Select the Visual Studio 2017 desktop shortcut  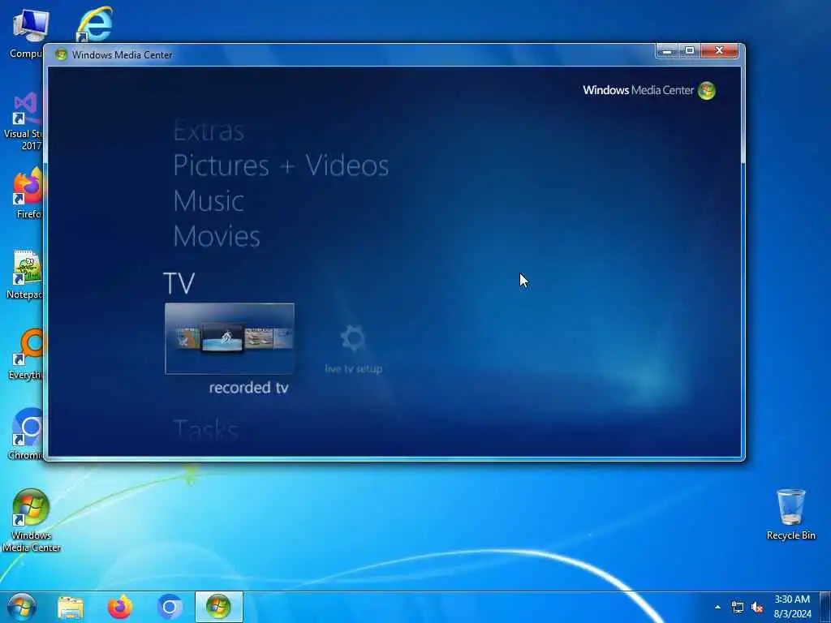[x=23, y=122]
